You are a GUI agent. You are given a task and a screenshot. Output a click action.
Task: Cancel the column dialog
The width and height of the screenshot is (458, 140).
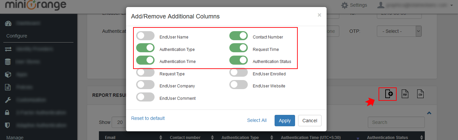310,121
